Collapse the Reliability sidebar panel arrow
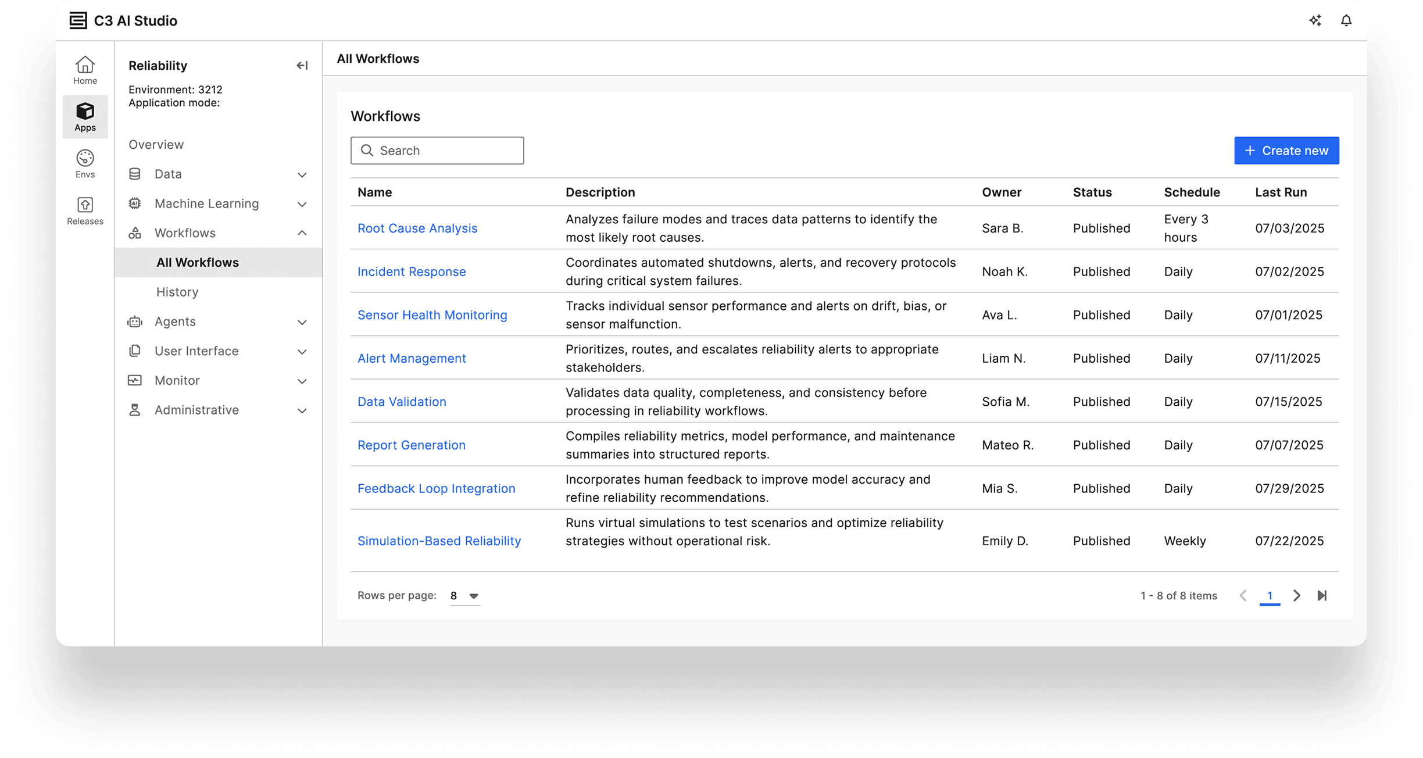The image size is (1423, 758). (x=302, y=66)
